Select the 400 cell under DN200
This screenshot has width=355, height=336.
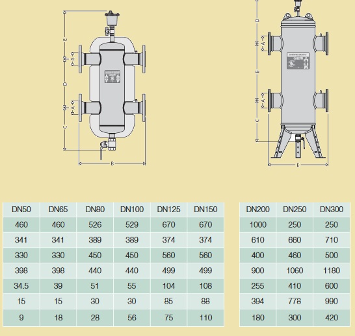point(258,255)
